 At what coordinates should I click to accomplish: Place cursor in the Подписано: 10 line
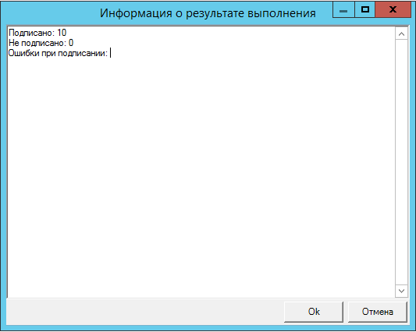click(x=37, y=33)
